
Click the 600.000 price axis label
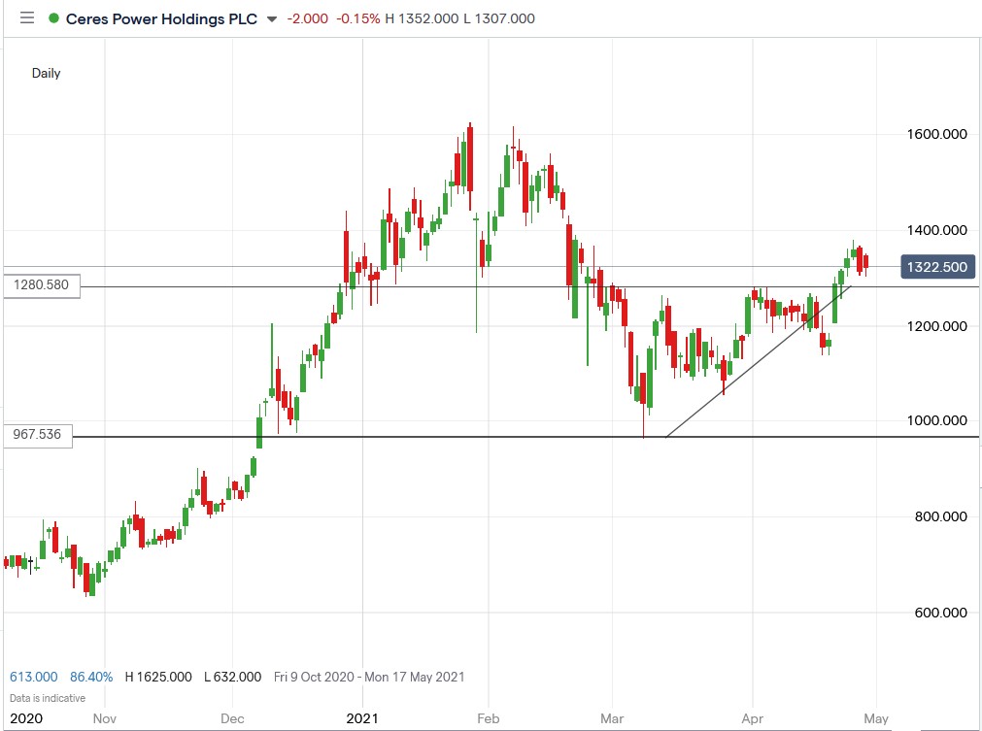(941, 613)
